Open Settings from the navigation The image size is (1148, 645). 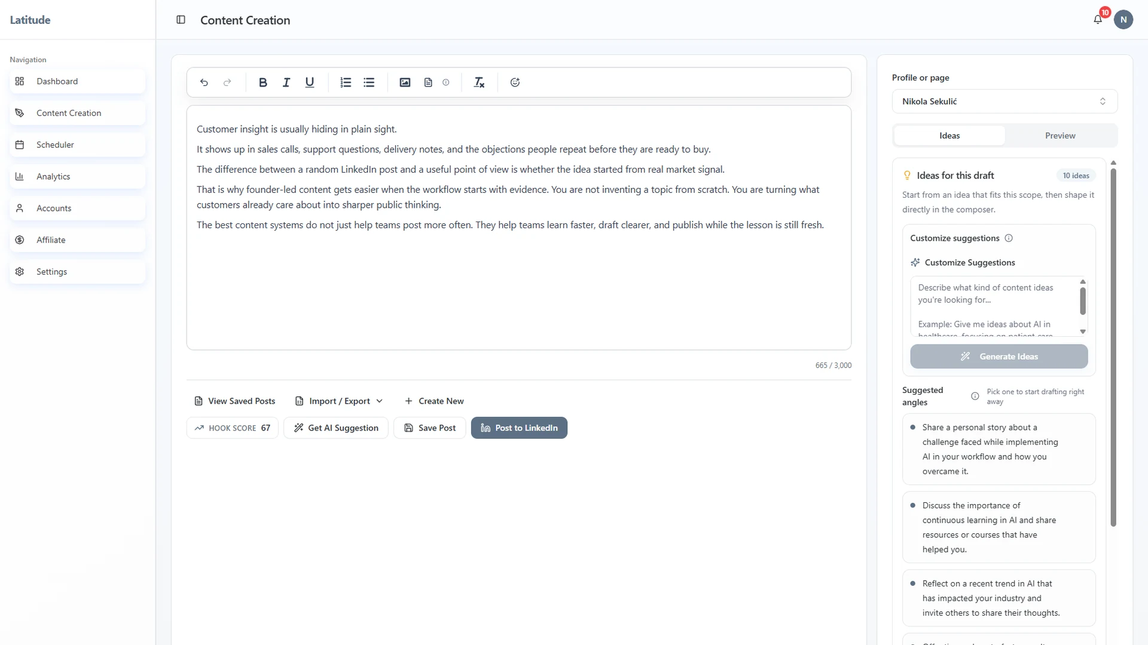click(77, 271)
